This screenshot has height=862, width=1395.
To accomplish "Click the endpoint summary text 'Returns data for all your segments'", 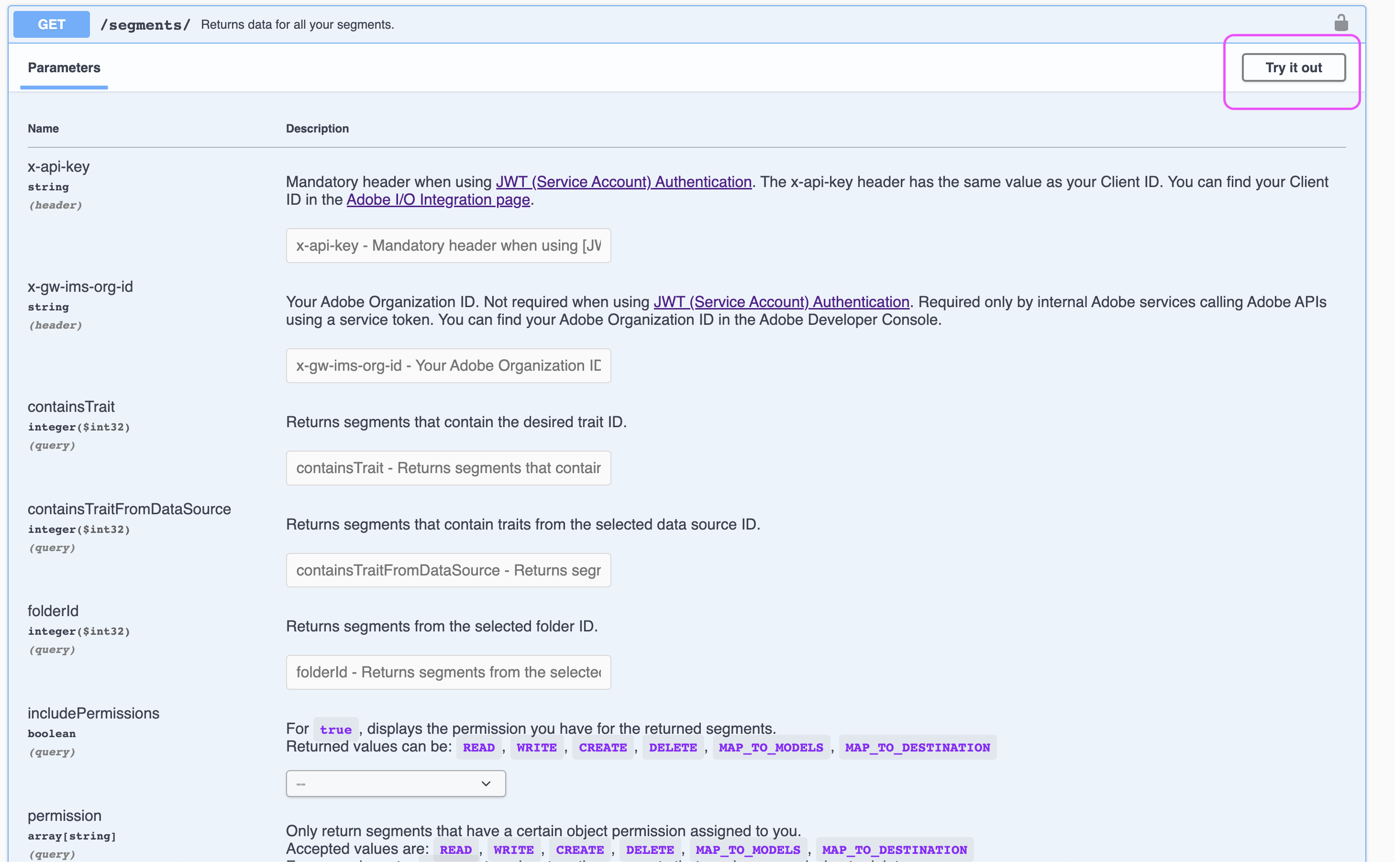I will point(297,24).
